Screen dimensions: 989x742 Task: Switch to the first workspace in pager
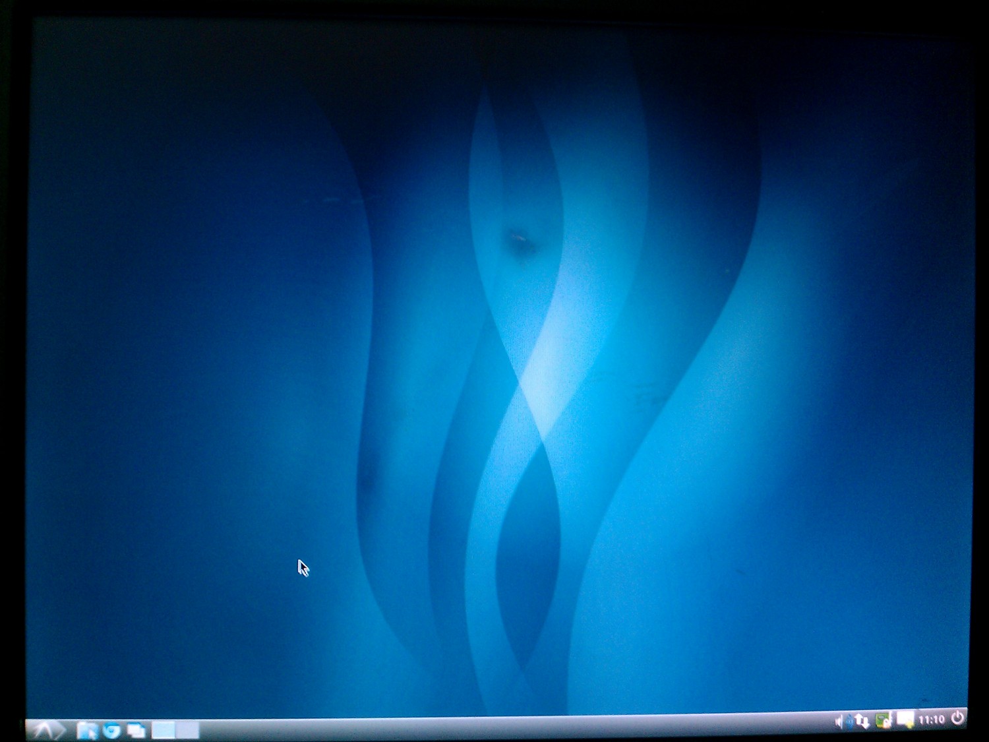(164, 730)
